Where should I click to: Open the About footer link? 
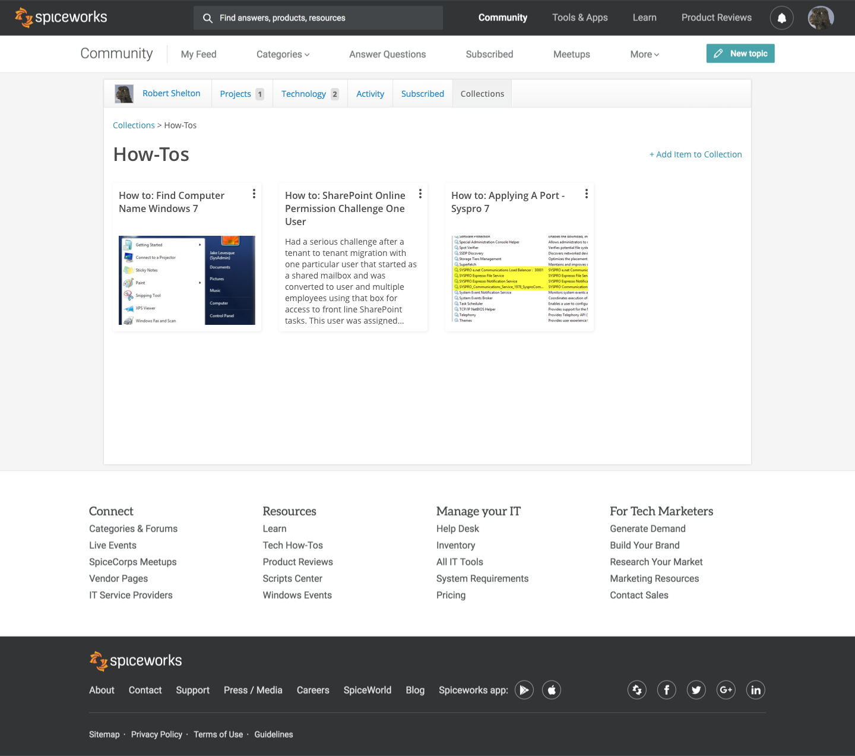(x=102, y=690)
